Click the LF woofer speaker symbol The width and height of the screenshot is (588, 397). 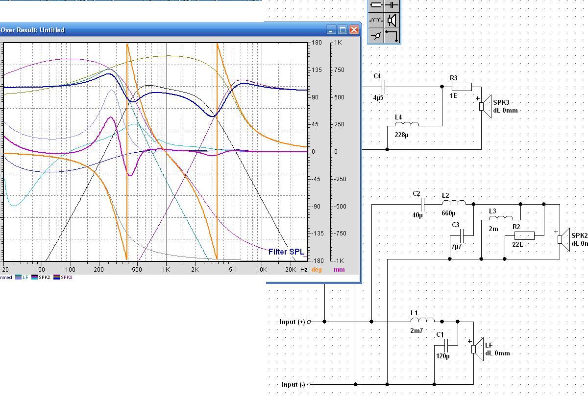[476, 349]
